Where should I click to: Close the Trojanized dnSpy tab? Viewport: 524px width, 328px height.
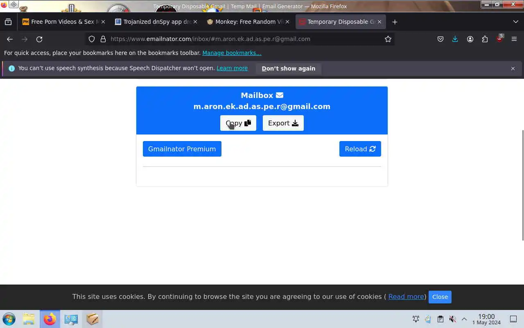click(x=195, y=22)
